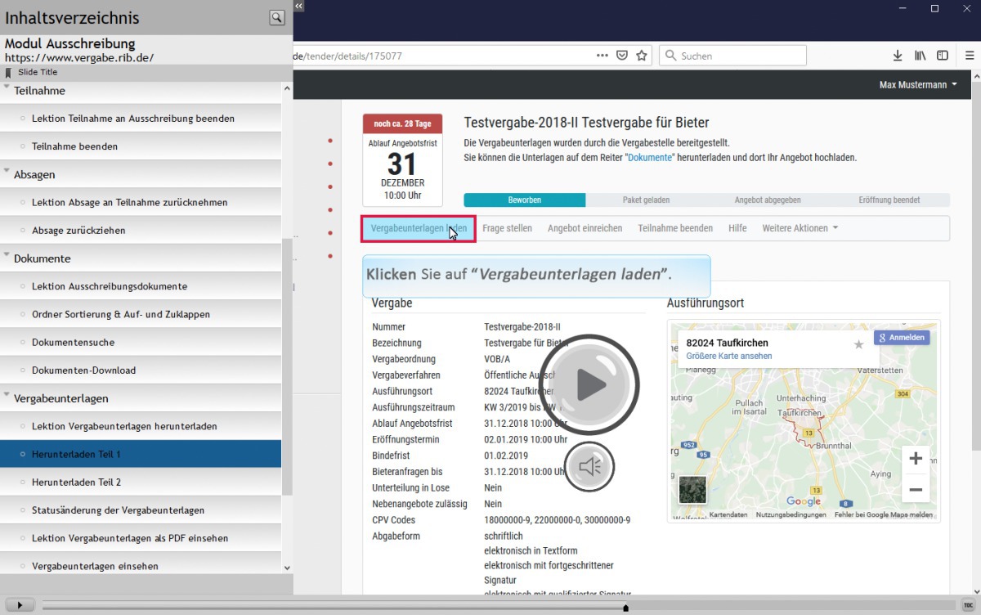981x615 pixels.
Task: Click the speaker audio icon
Action: point(589,466)
